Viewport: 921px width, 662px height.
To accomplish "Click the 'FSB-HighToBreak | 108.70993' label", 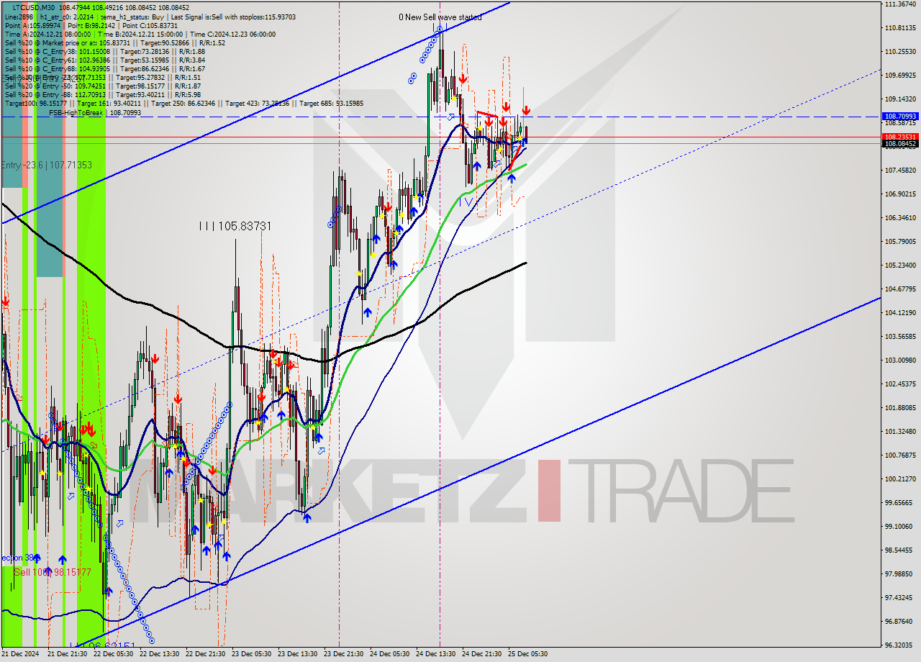I will (94, 112).
